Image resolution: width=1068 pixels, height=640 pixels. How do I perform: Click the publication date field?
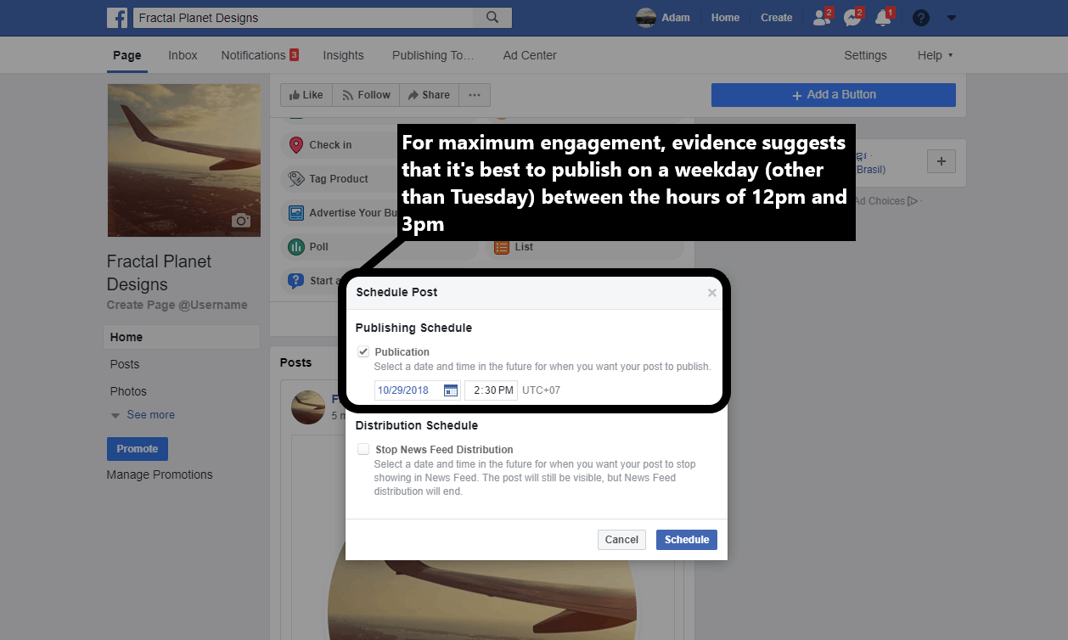point(418,390)
